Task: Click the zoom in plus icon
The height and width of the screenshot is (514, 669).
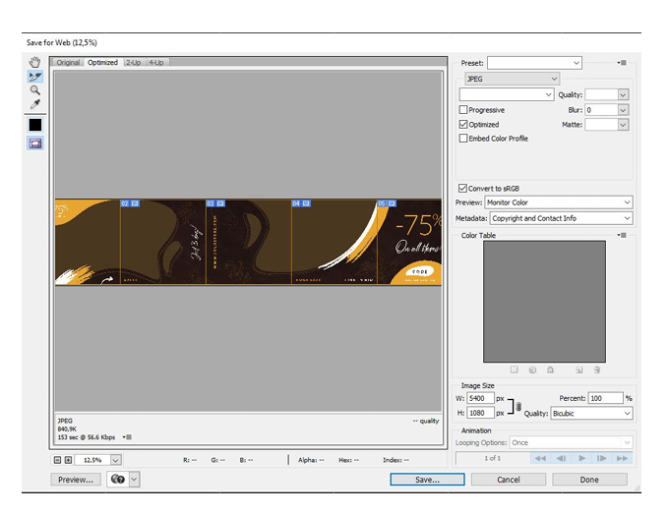Action: pos(68,460)
